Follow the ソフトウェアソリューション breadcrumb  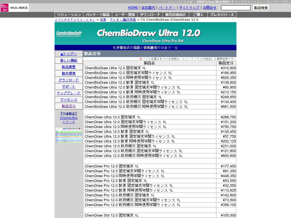point(75,20)
